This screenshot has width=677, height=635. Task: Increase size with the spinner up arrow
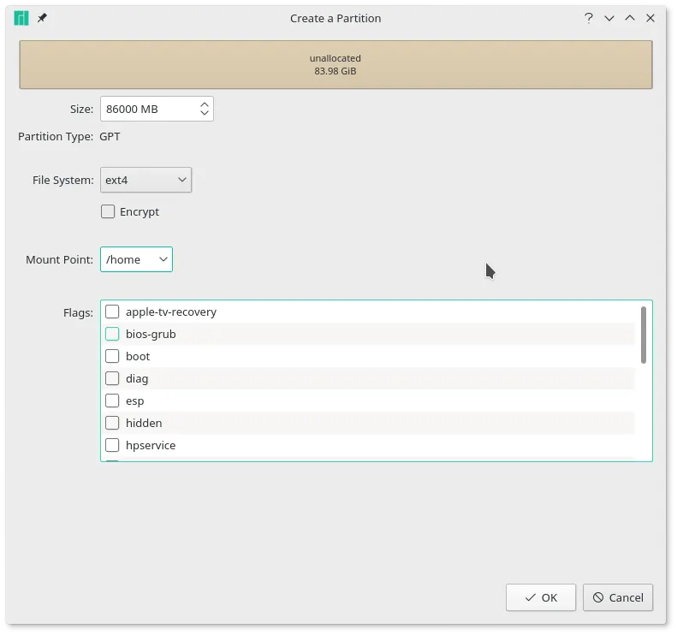pyautogui.click(x=205, y=104)
